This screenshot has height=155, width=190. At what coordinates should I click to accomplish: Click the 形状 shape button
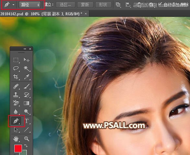click(103, 5)
